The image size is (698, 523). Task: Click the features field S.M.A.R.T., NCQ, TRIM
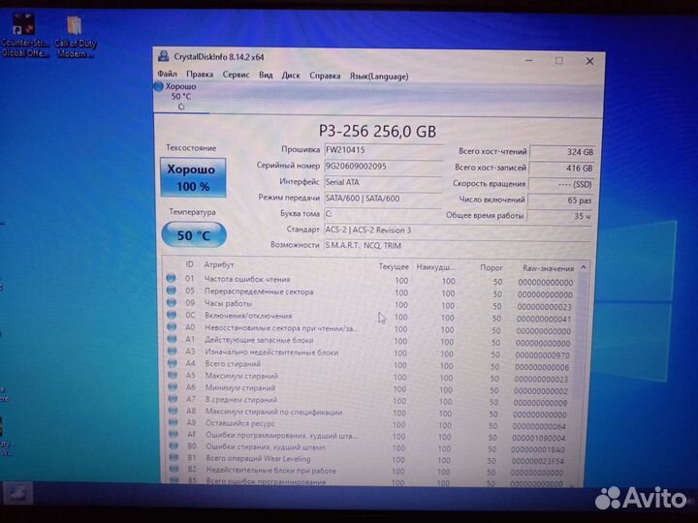(458, 245)
